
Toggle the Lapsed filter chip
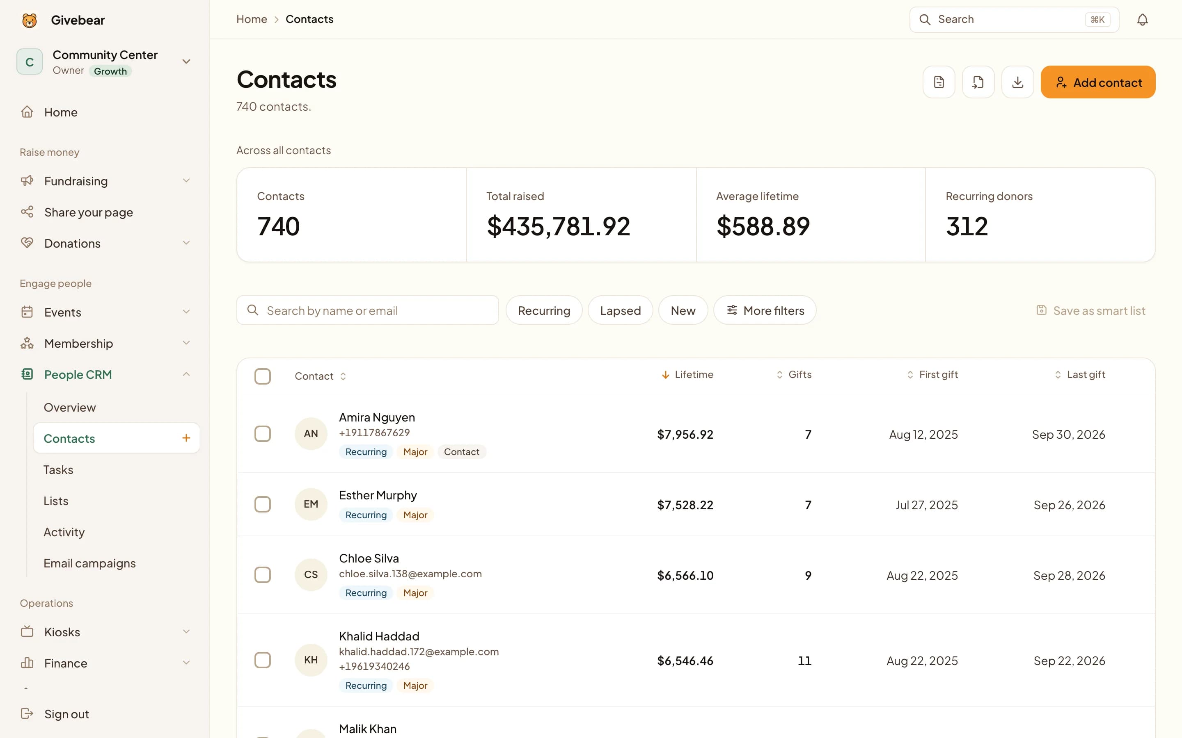[x=620, y=310]
